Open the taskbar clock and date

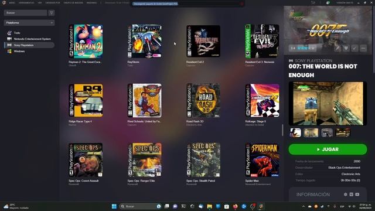click(365, 206)
